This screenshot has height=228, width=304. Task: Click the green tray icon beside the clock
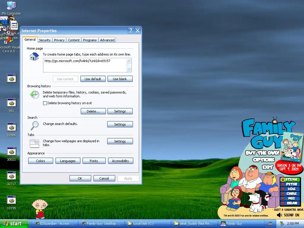coord(282,224)
